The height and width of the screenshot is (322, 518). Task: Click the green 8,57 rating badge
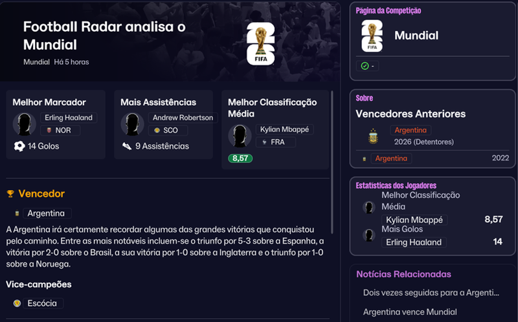(240, 158)
